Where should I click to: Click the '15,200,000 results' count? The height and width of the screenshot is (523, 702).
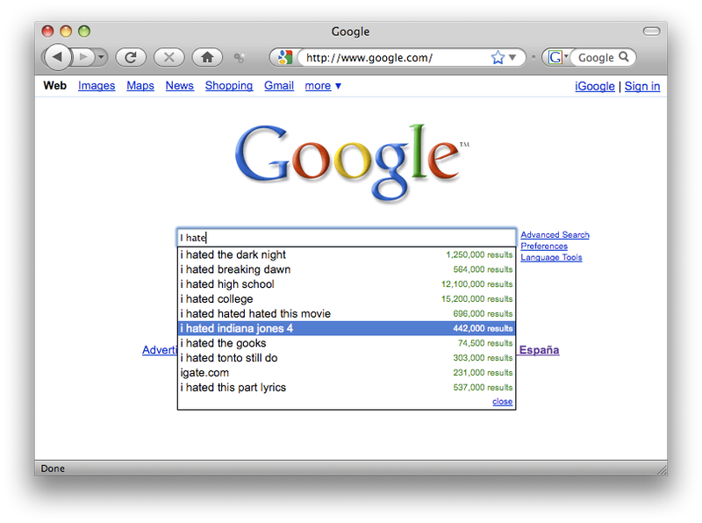tap(476, 298)
